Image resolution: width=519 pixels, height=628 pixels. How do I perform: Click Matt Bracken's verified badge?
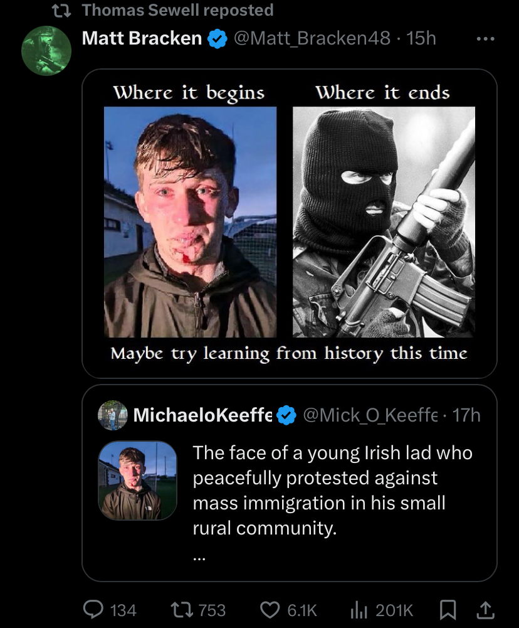(x=218, y=39)
